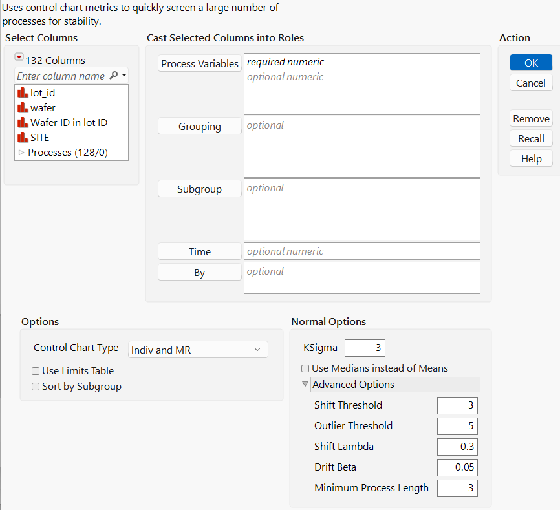
Task: Click the KSigma value field
Action: click(x=365, y=348)
